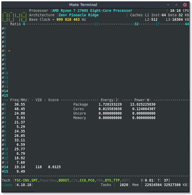Viewport: 192px width, 195px height.
Task: Click ratio marker 22 on the scale
Action: pyautogui.click(x=97, y=24)
